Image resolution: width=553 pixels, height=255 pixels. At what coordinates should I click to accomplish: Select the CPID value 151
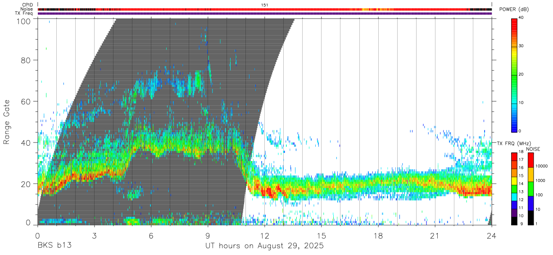264,5
